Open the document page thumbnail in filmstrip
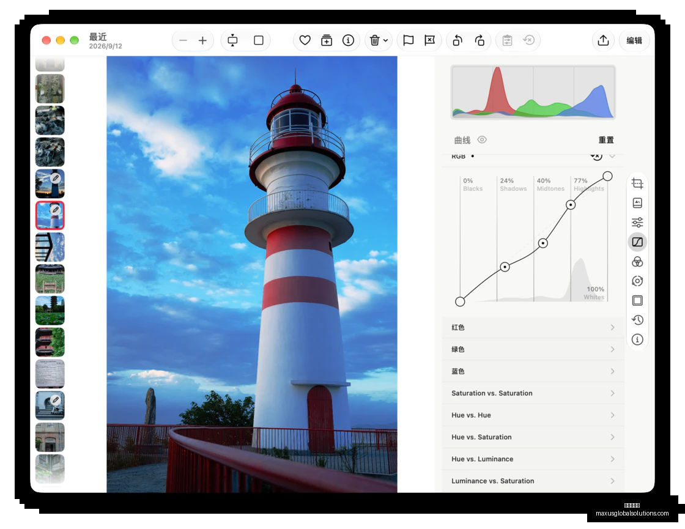This screenshot has height=529, width=685. (50, 374)
